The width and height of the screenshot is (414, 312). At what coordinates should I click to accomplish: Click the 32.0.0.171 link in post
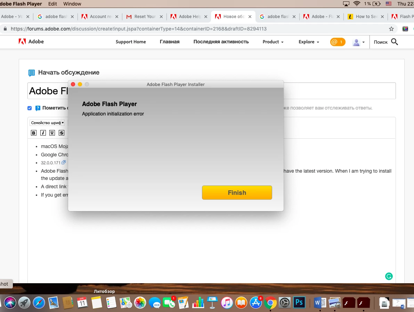[50, 163]
